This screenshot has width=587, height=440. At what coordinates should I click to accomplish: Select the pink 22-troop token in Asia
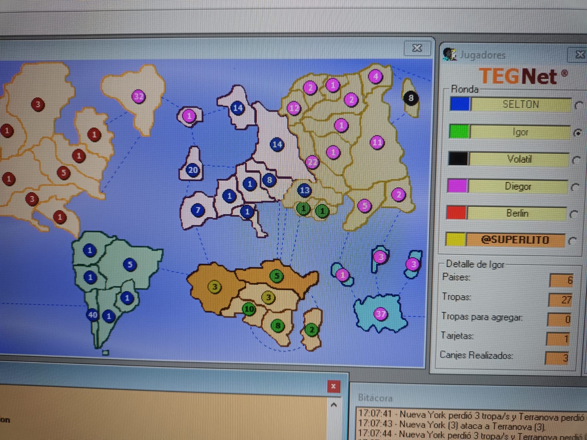click(x=312, y=162)
